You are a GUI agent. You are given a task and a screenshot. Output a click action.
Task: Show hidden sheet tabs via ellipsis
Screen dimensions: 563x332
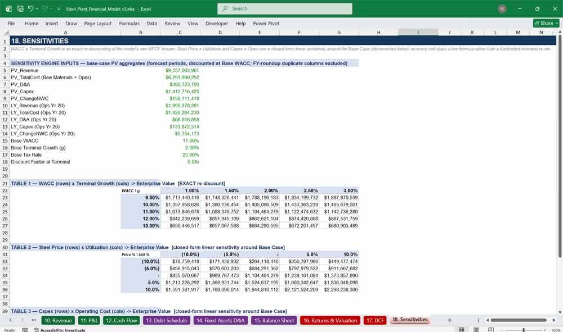coord(34,320)
